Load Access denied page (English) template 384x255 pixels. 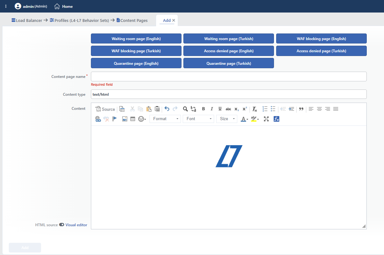(229, 51)
